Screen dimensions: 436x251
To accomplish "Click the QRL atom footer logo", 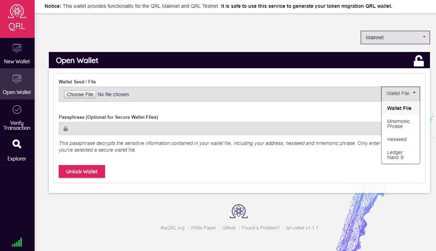I will pyautogui.click(x=239, y=211).
